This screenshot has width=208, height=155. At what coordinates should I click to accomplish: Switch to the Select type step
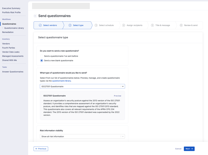click(x=78, y=25)
